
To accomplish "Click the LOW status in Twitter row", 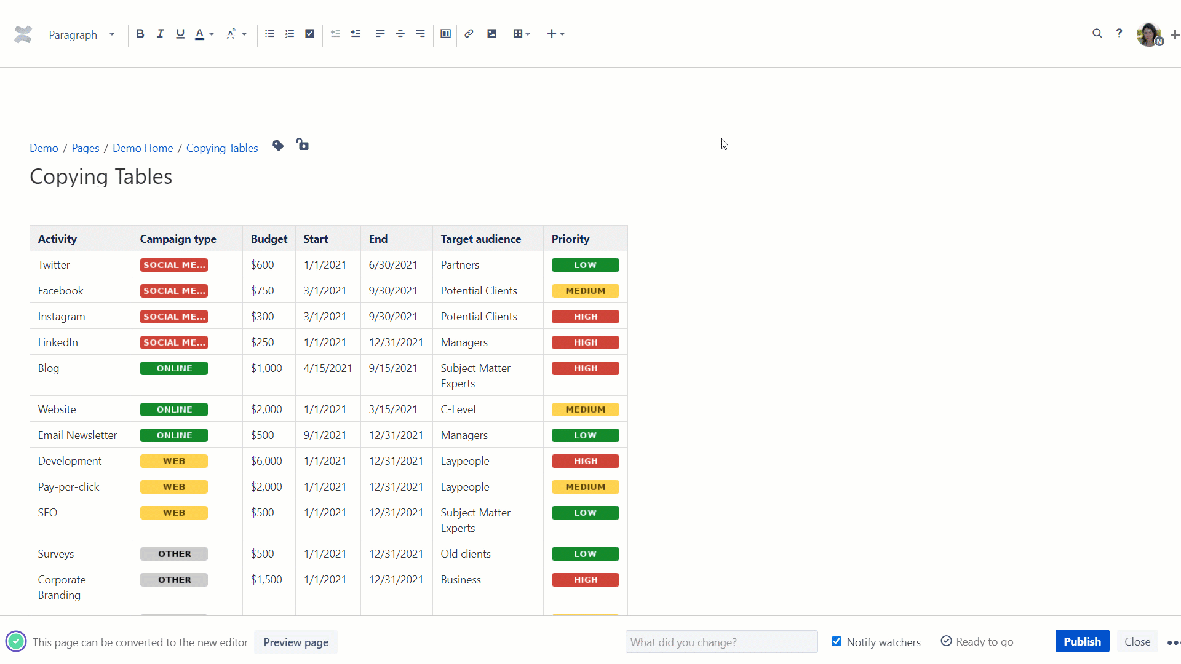I will pos(585,265).
